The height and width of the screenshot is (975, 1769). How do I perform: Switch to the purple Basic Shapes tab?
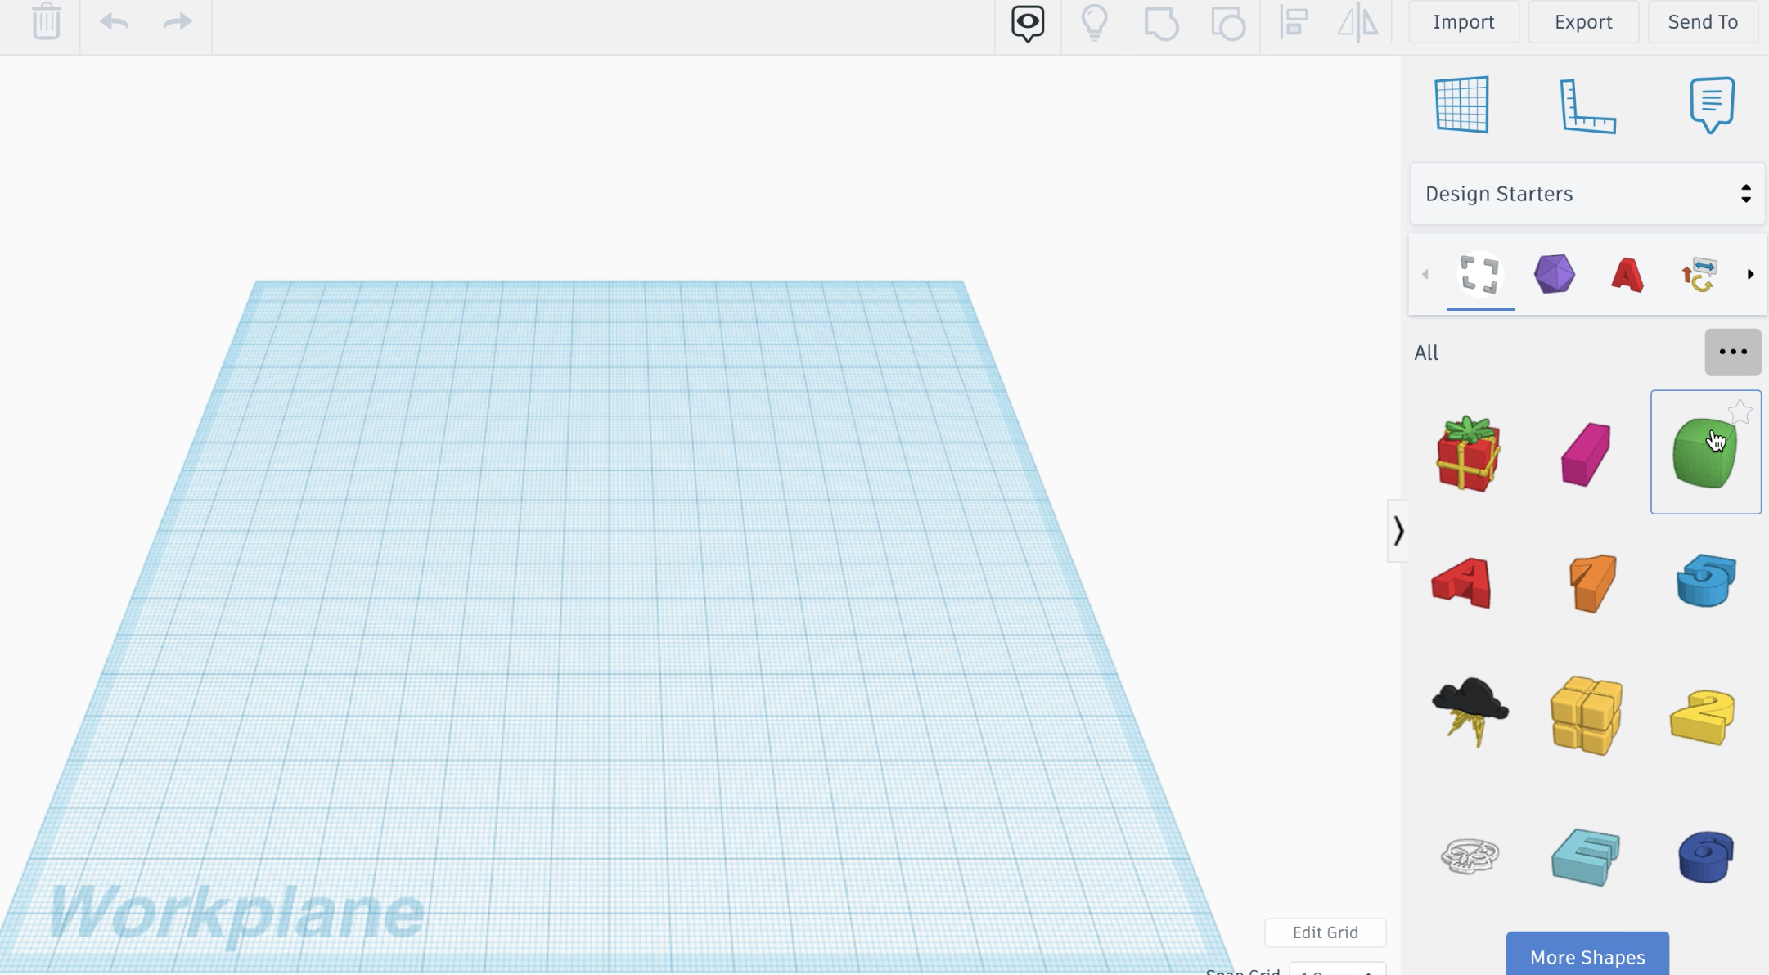(x=1554, y=274)
